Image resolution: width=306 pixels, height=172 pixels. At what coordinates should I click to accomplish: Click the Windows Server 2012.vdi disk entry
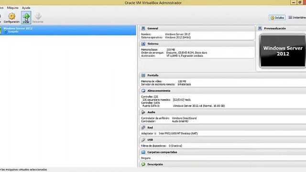coord(199,106)
